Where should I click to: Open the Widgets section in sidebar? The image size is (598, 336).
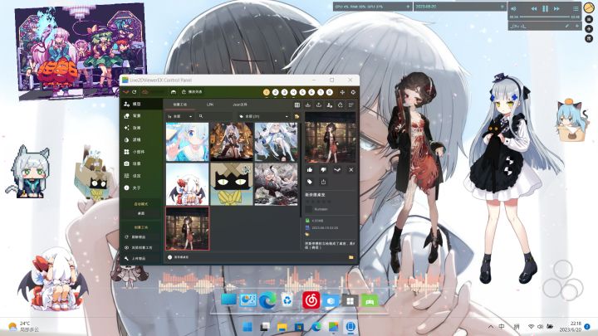pos(141,152)
